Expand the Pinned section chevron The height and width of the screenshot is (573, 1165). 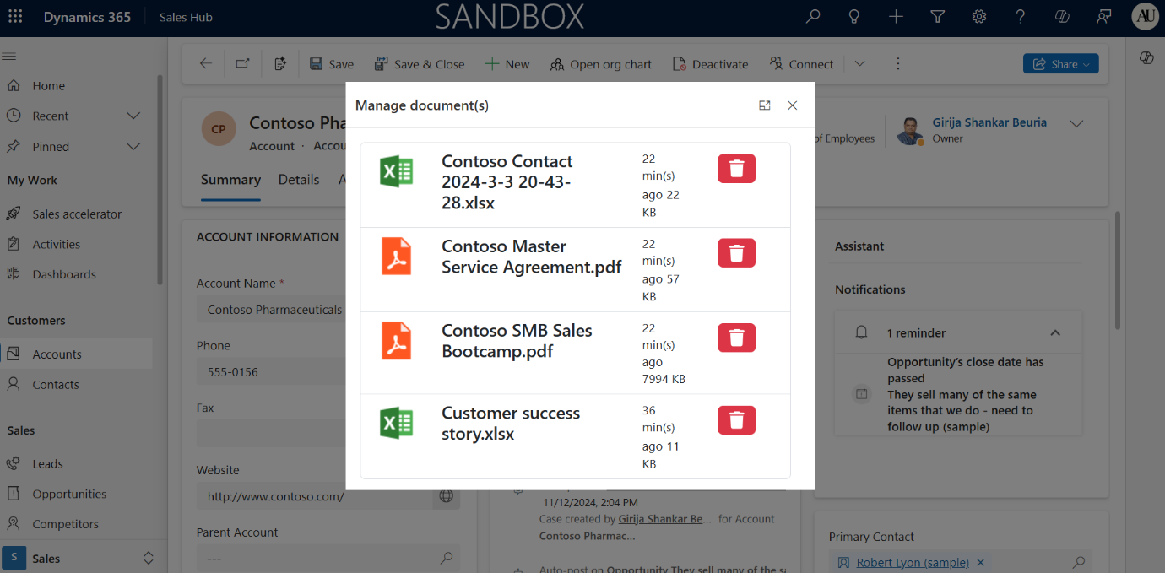pyautogui.click(x=133, y=147)
